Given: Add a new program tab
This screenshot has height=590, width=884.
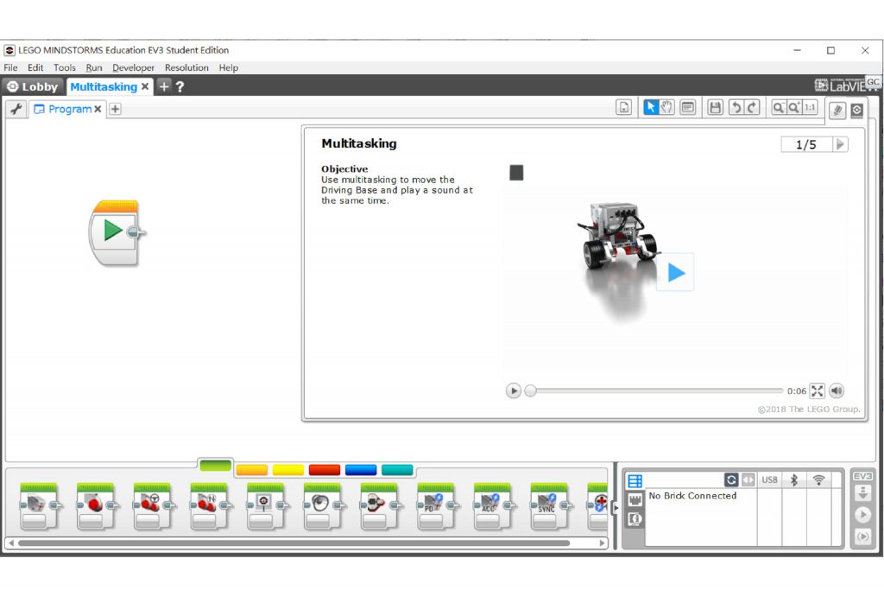Looking at the screenshot, I should (x=115, y=109).
